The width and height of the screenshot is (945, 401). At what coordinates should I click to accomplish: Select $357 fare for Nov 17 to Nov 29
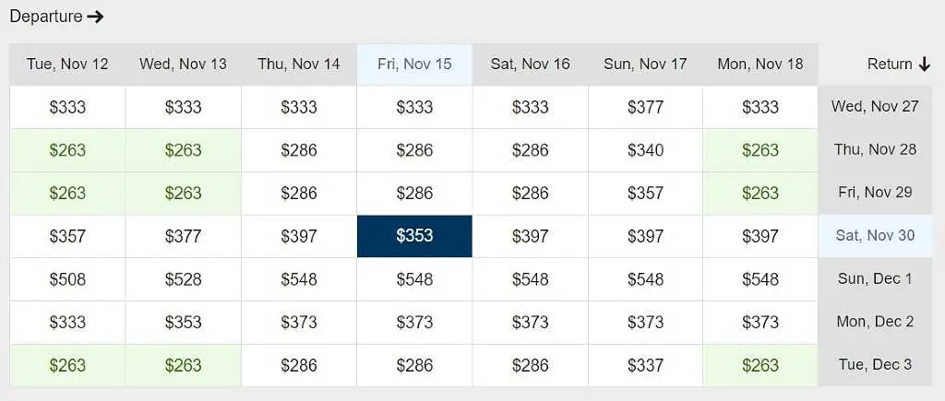tap(645, 194)
